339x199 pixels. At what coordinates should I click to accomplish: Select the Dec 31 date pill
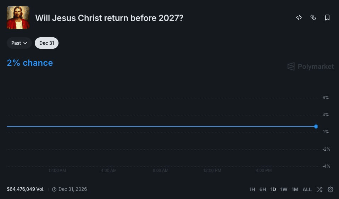tap(46, 43)
